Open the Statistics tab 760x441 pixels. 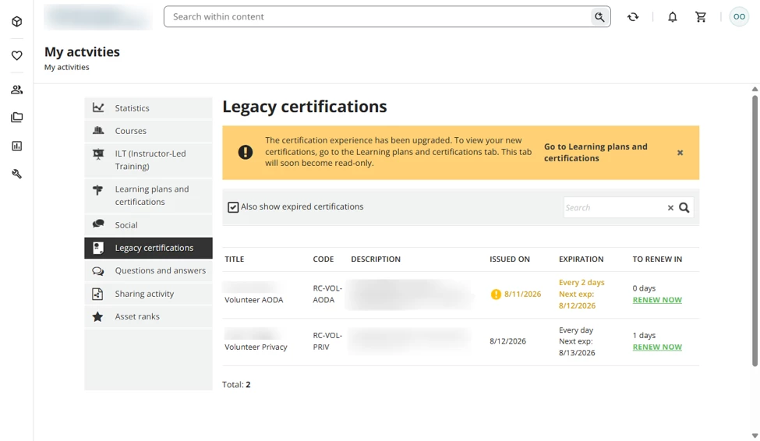[x=148, y=108]
